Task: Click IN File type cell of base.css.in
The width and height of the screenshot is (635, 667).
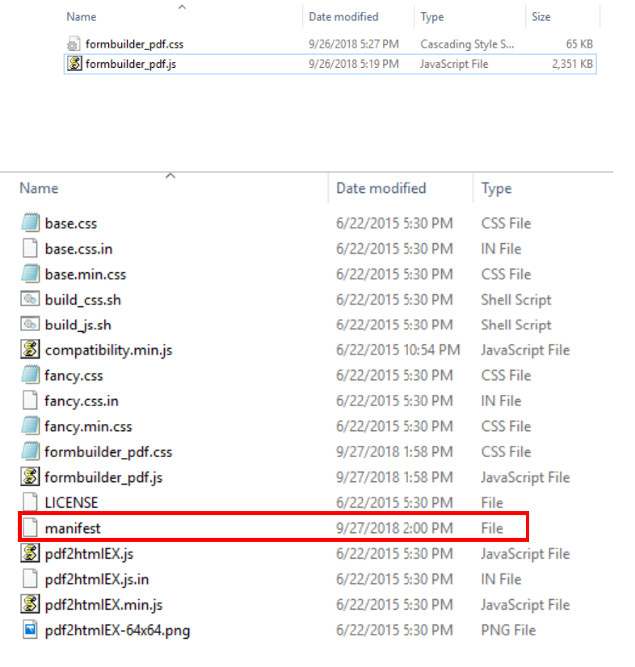Action: (501, 249)
